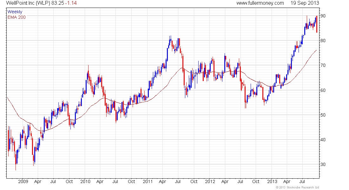Click the Oct label just before 2013
The height and width of the screenshot is (190, 349).
(x=256, y=181)
